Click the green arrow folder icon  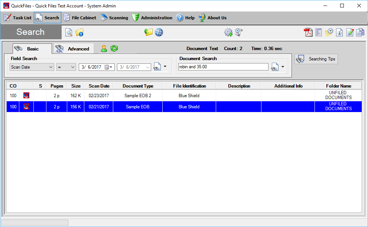point(149,32)
